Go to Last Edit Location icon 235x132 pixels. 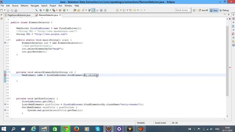[131, 10]
